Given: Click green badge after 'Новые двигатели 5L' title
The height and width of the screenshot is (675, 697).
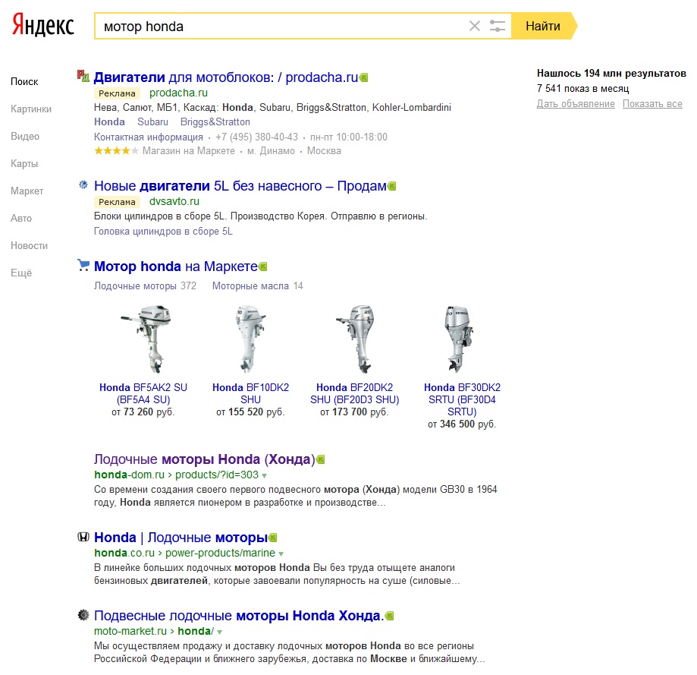Looking at the screenshot, I should coord(391,187).
